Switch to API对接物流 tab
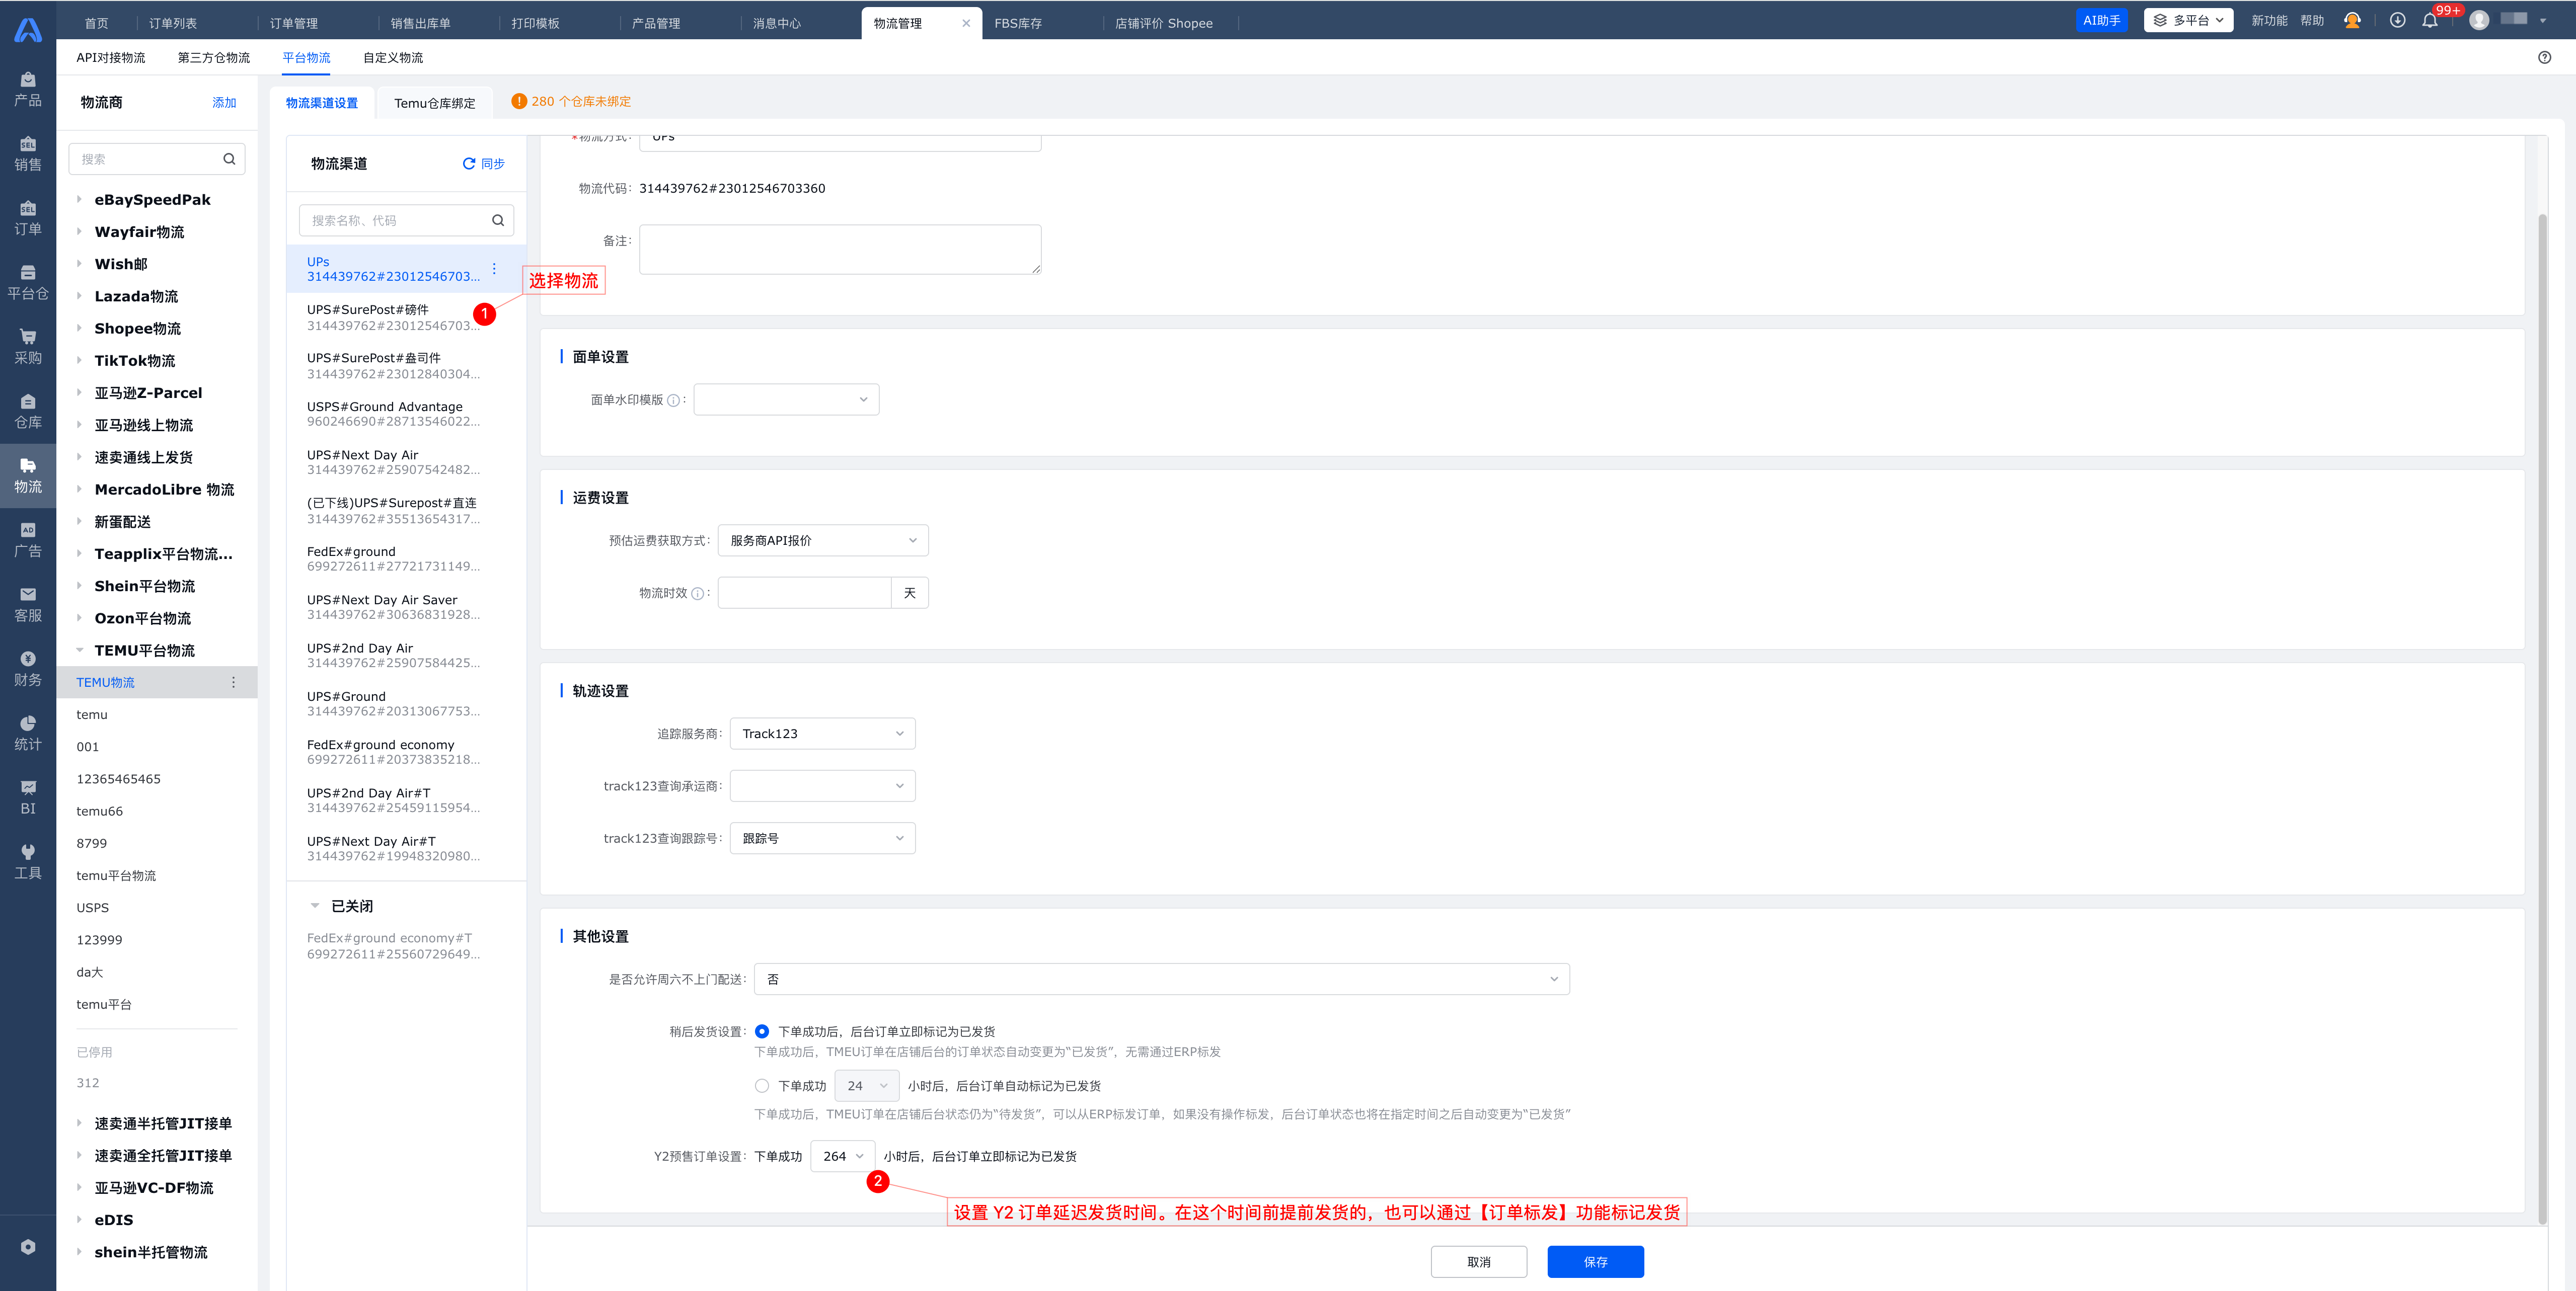This screenshot has height=1291, width=2576. (x=110, y=58)
